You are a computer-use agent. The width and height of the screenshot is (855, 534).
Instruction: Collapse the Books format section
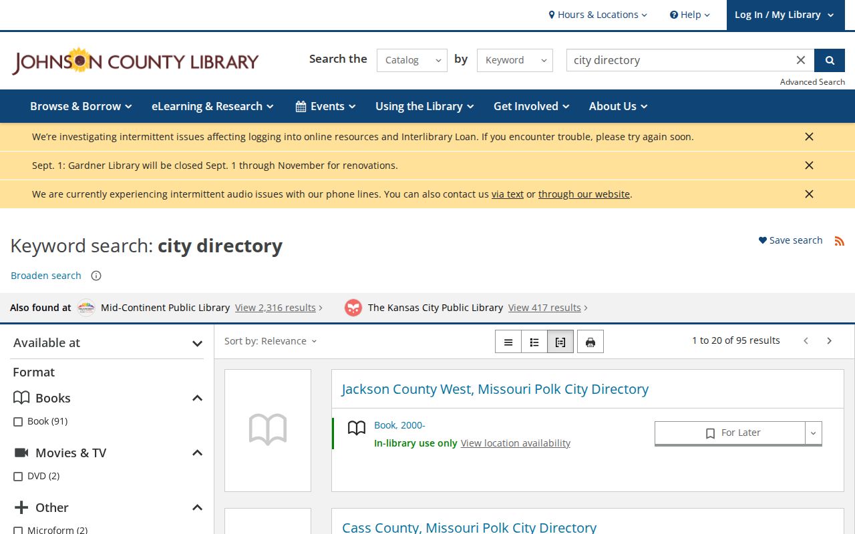[x=197, y=398]
